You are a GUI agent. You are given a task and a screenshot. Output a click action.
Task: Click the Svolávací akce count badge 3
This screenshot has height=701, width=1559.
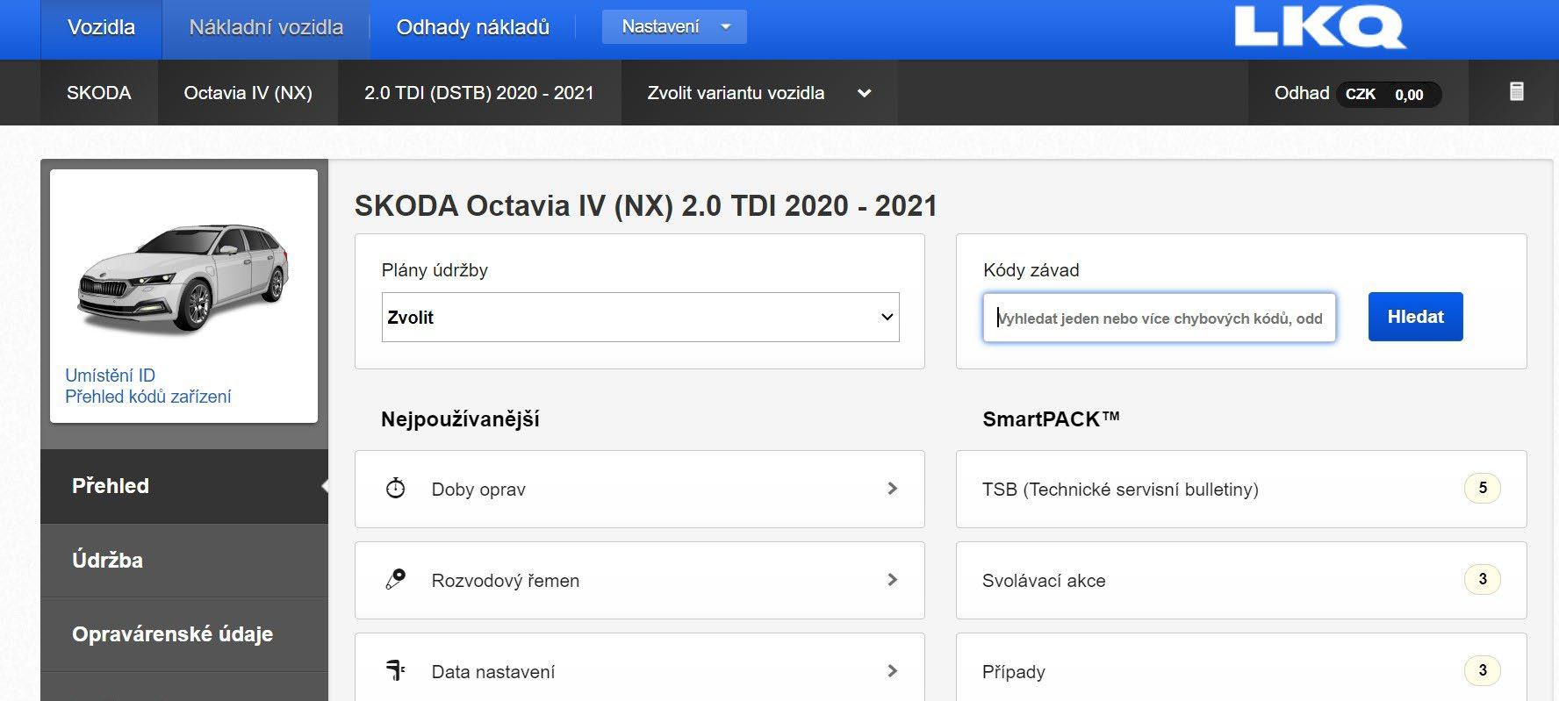[x=1483, y=579]
